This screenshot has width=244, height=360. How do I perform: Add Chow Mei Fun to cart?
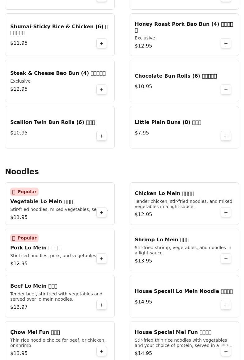pyautogui.click(x=102, y=351)
